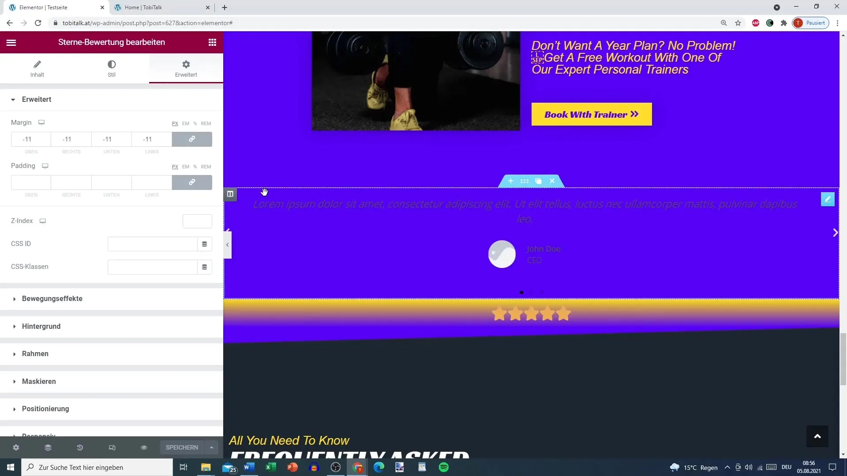Click the Margin Links input field
Screen dimensions: 847x476
pos(151,139)
